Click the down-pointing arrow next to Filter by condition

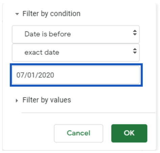tap(17, 14)
